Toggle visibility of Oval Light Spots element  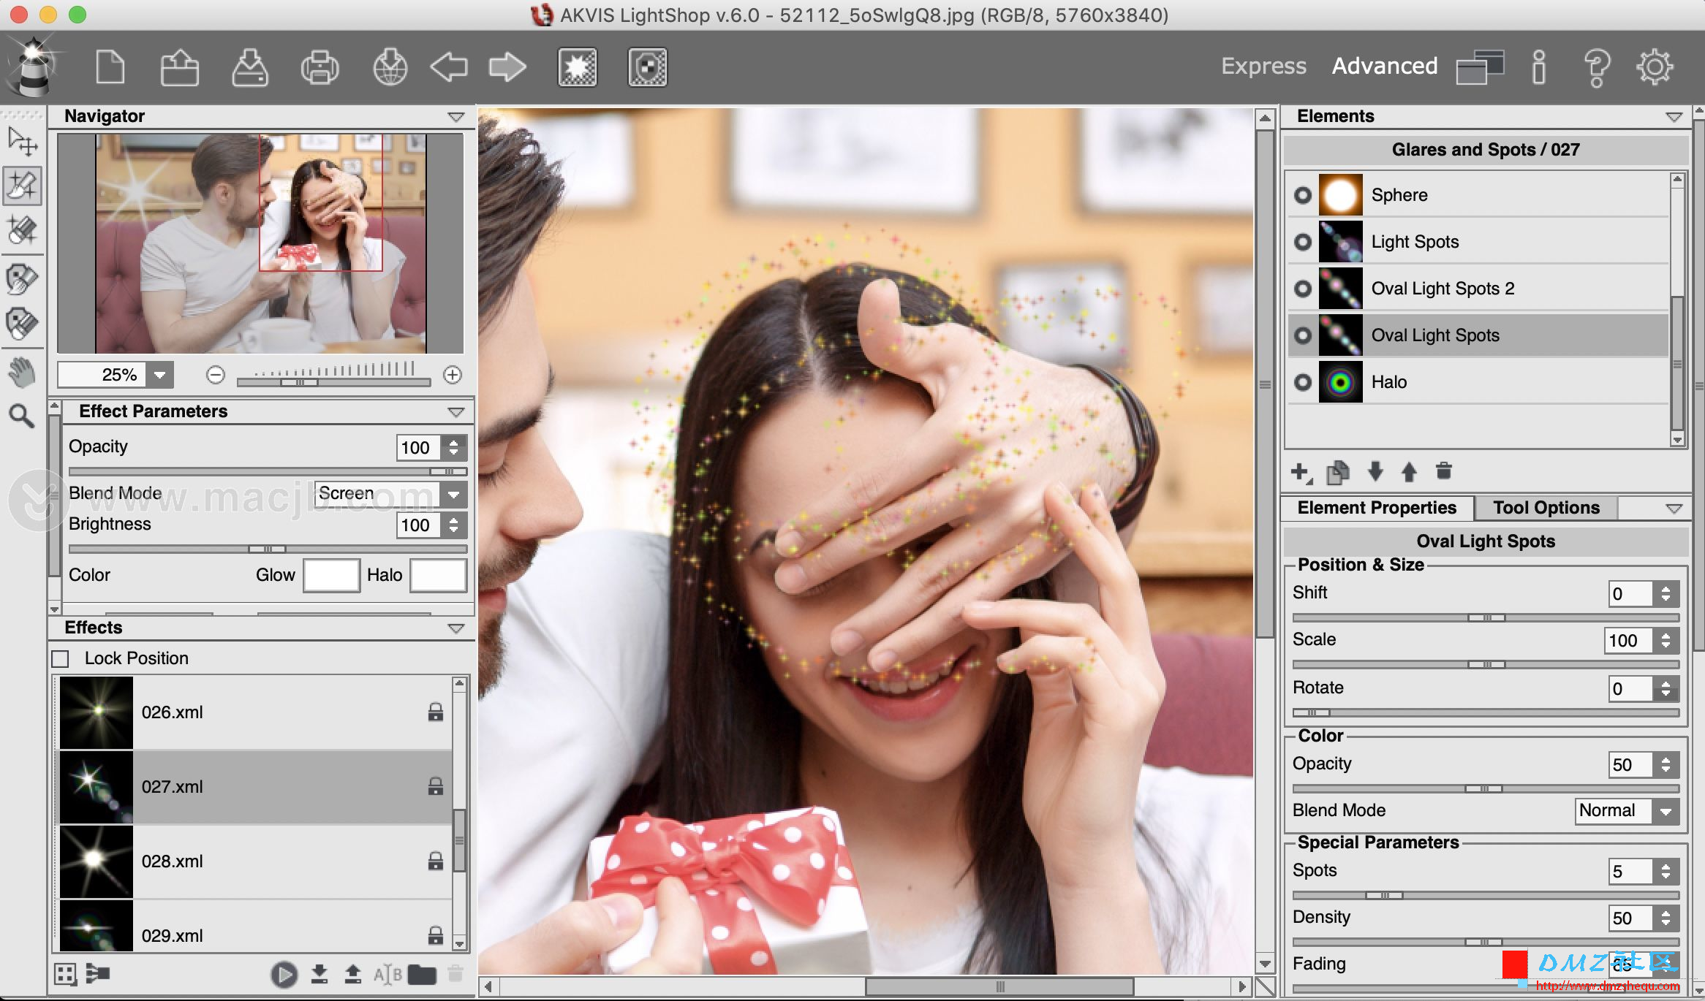point(1302,335)
